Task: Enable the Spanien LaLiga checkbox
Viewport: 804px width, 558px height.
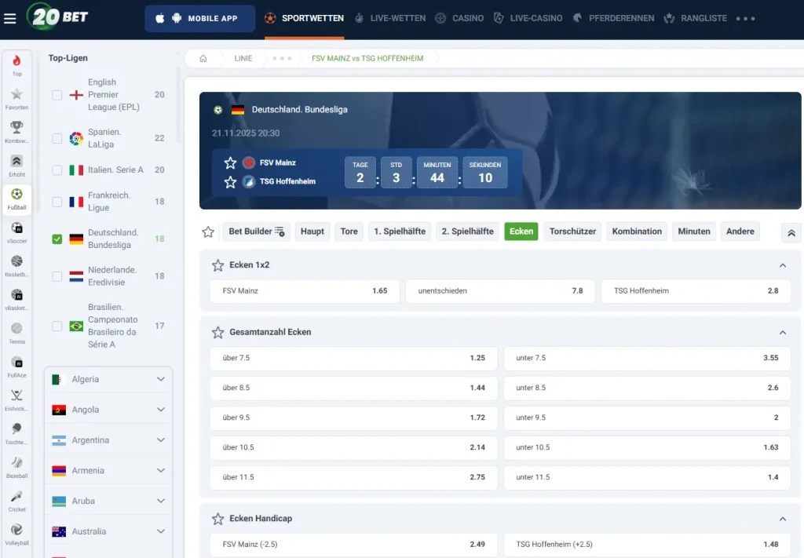Action: coord(57,138)
